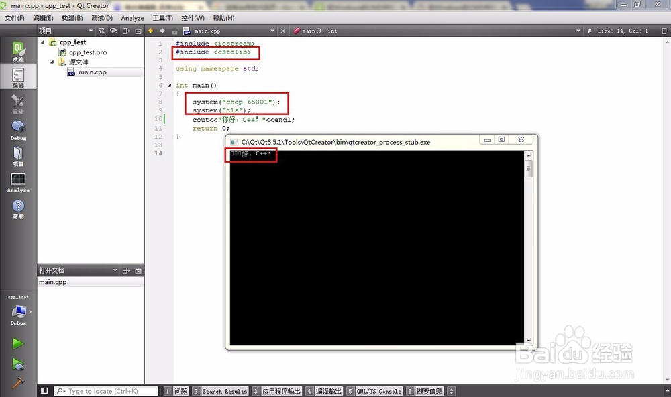This screenshot has width=671, height=397.
Task: Open the main(): int symbol dropdown
Action: (x=437, y=31)
